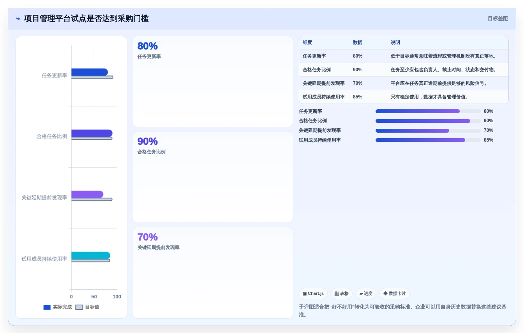Click the 合格任务比例 progress bar

428,121
